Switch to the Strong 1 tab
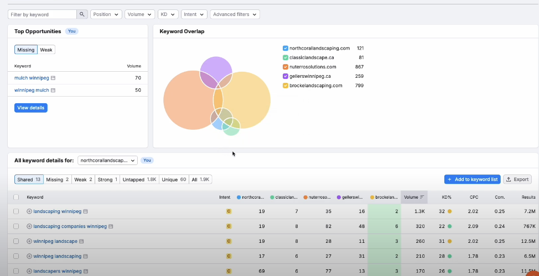This screenshot has width=539, height=276. coord(107,179)
